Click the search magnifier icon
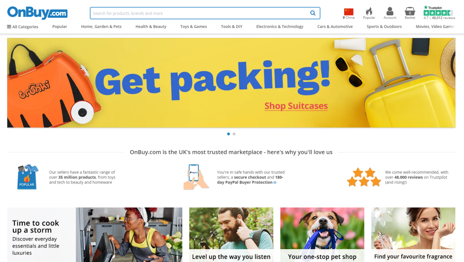 pyautogui.click(x=313, y=13)
